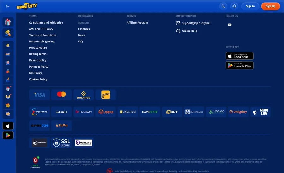The image size is (284, 173).
Task: Open header support headset icon
Action: 234,6
